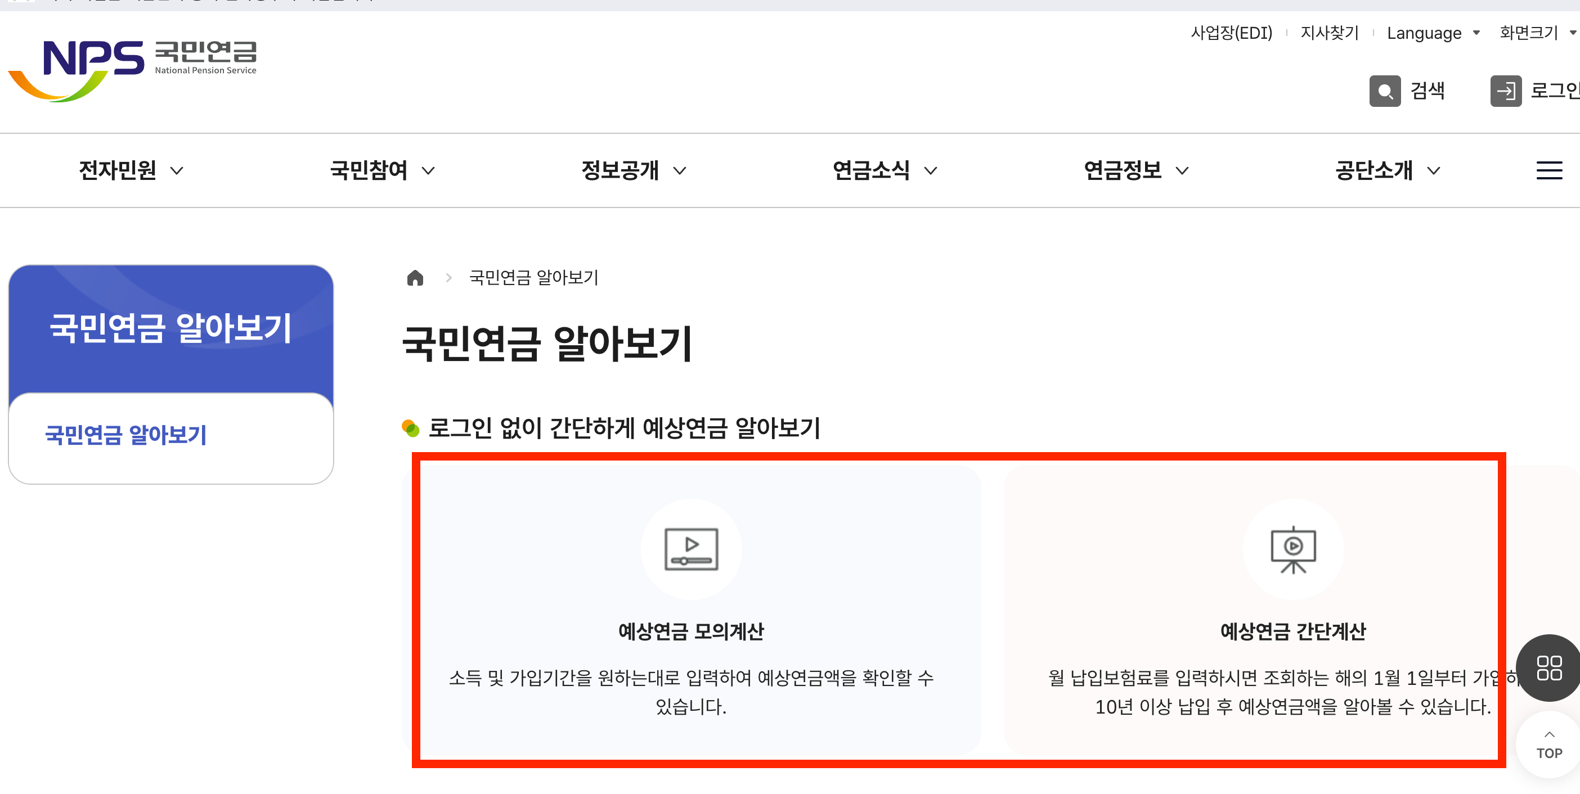Click the magnifier search icon

(1384, 91)
